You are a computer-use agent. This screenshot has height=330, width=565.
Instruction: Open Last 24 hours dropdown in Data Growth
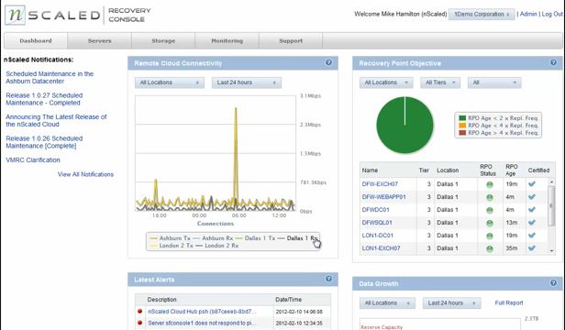coord(451,303)
